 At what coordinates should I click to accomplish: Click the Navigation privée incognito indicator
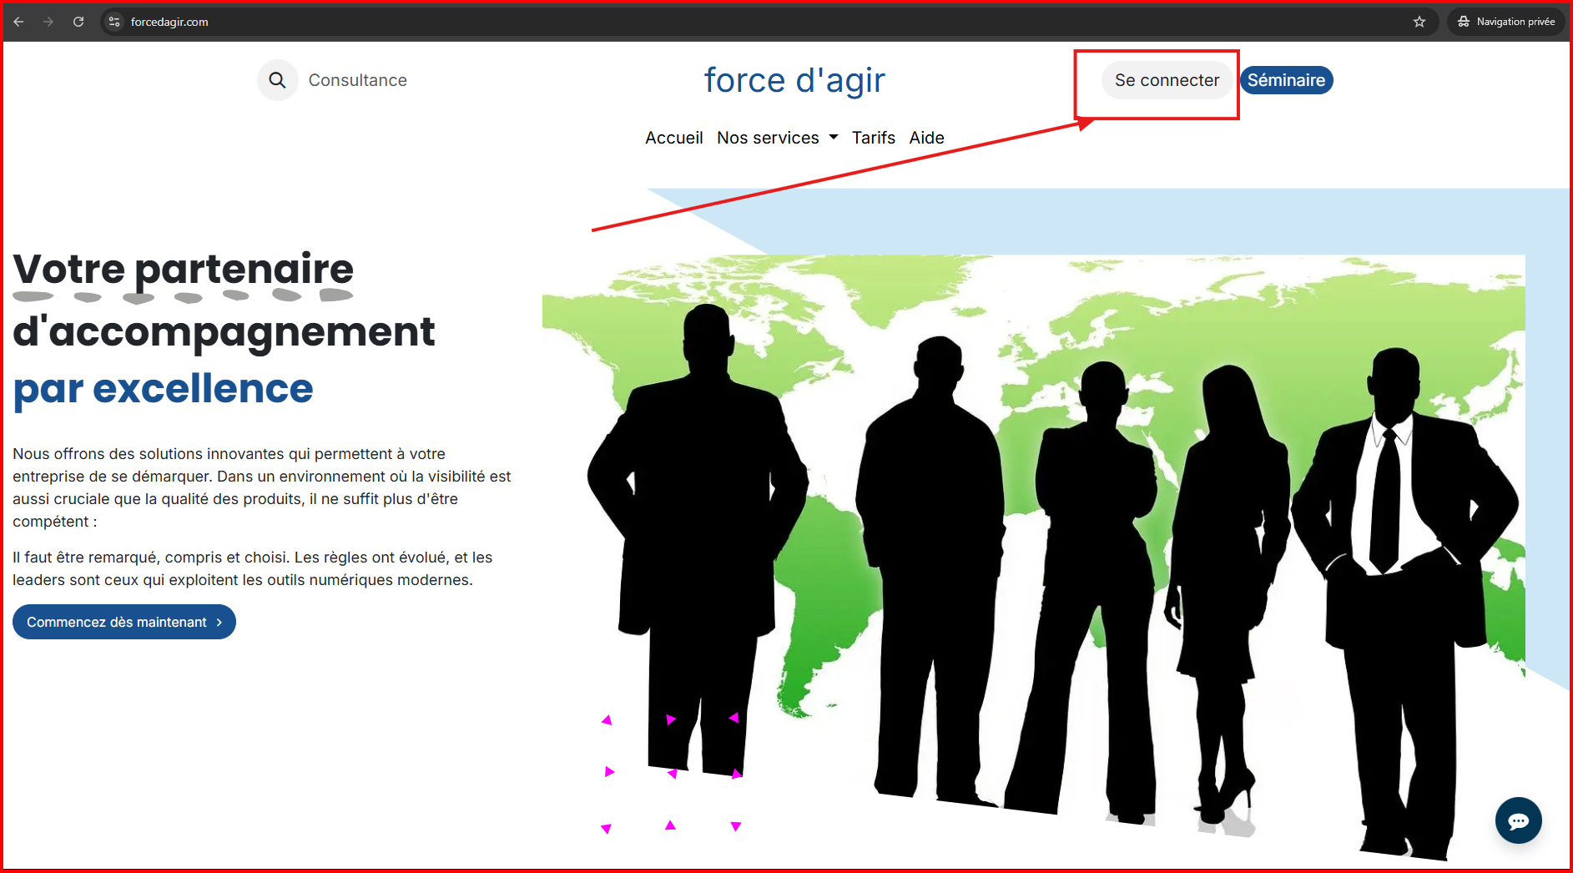pyautogui.click(x=1506, y=22)
